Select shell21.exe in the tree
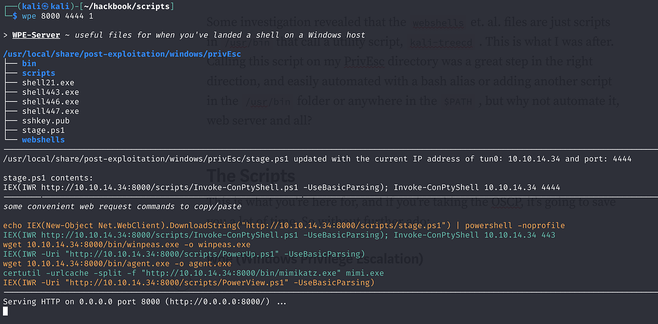658x324 pixels. 48,83
